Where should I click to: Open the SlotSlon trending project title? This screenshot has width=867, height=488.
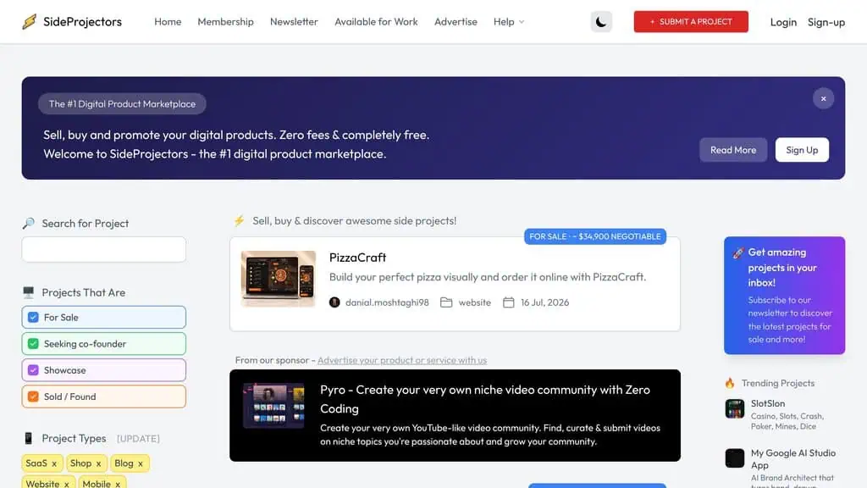(767, 403)
